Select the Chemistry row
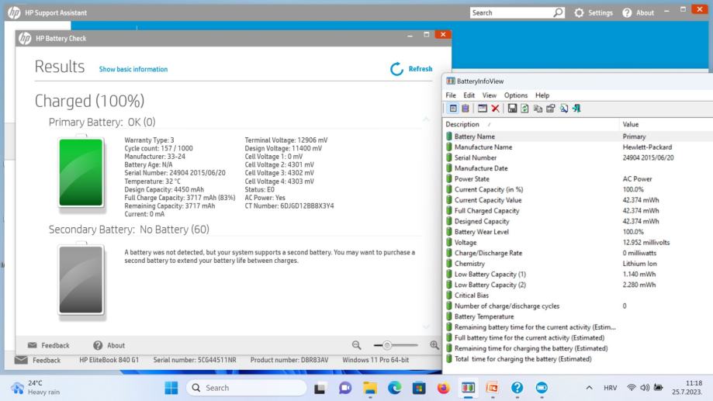 pyautogui.click(x=578, y=264)
